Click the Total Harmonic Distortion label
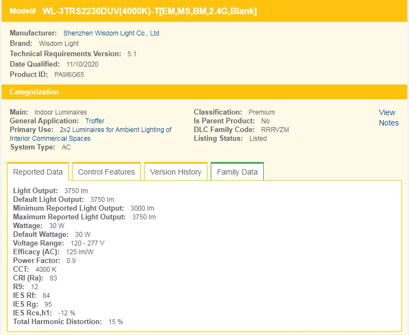 (x=57, y=322)
